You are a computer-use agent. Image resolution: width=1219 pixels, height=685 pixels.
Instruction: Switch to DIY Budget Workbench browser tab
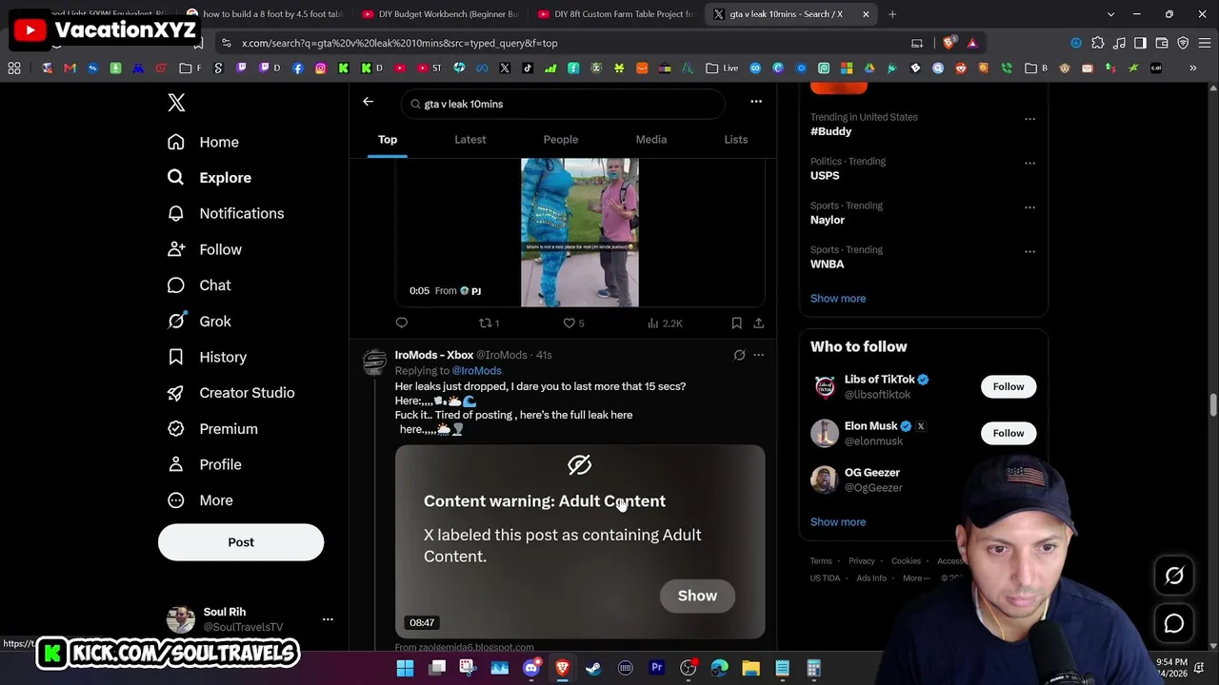[442, 14]
